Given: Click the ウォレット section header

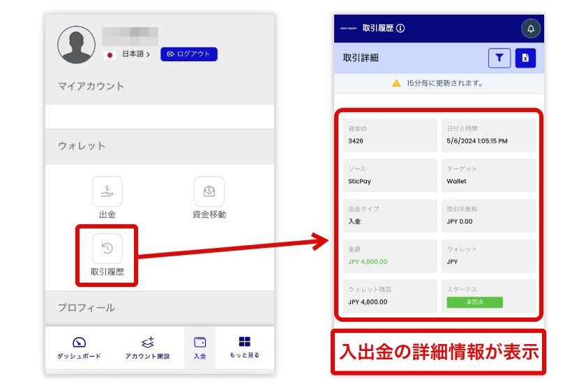Looking at the screenshot, I should coord(160,146).
